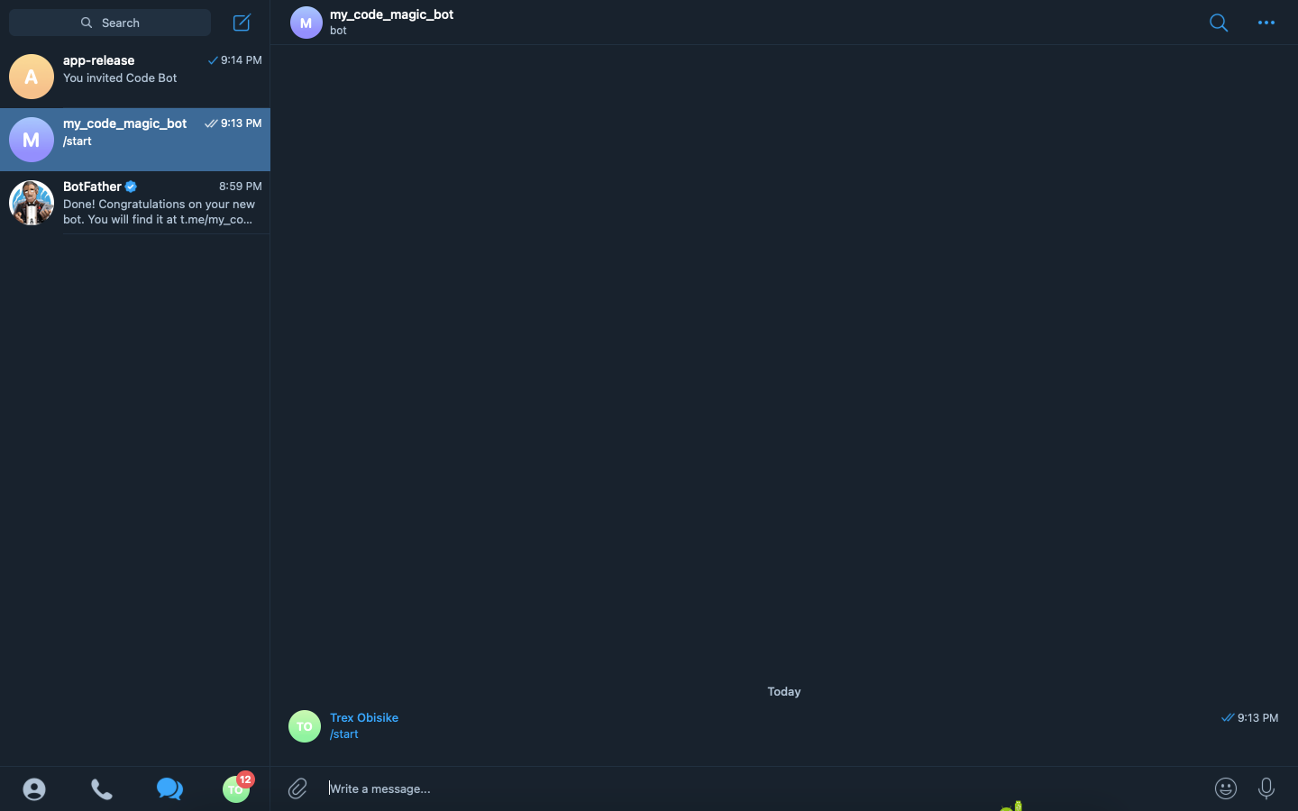Screen dimensions: 1298x811
Task: Open the Chats tab icon
Action: coord(169,789)
